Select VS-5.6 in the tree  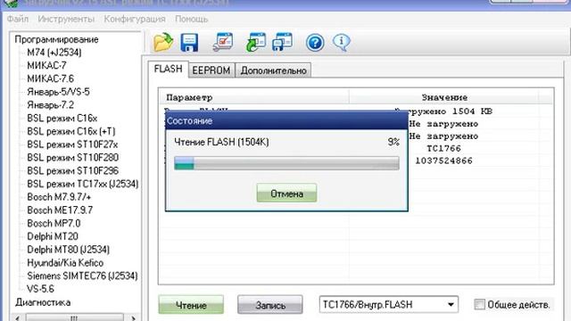[40, 289]
